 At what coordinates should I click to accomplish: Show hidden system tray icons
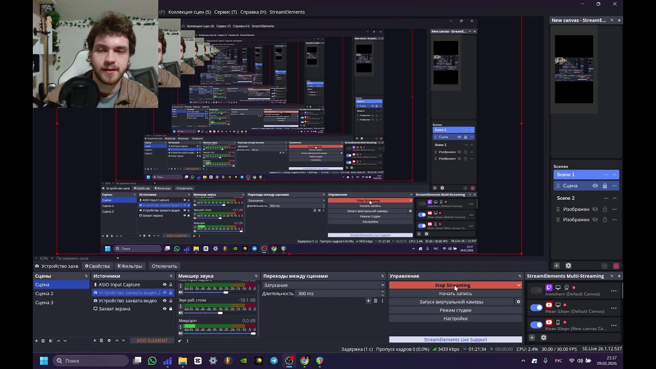(x=524, y=361)
